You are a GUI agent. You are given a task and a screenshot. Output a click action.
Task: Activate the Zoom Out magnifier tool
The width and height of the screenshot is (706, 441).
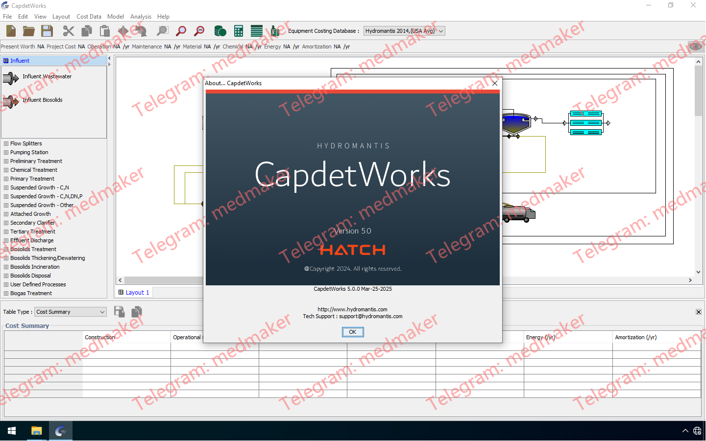coord(198,30)
